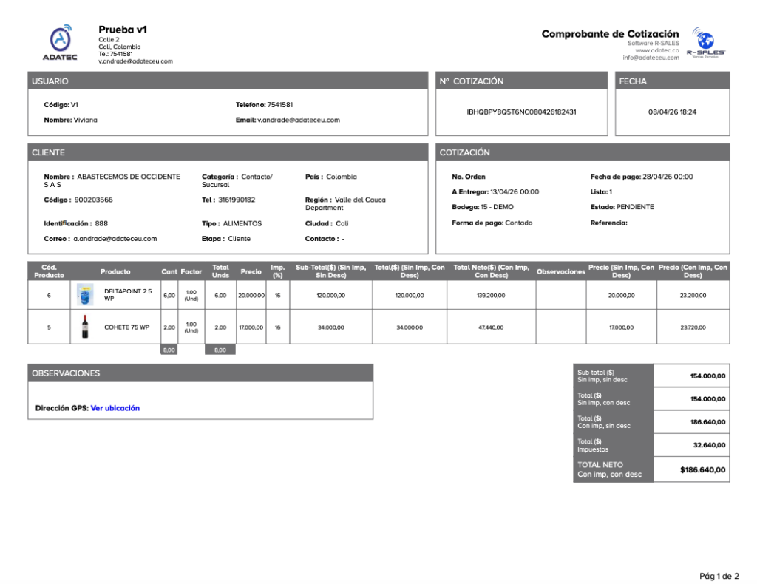
Task: Click the CLIENTE section header
Action: [x=228, y=152]
